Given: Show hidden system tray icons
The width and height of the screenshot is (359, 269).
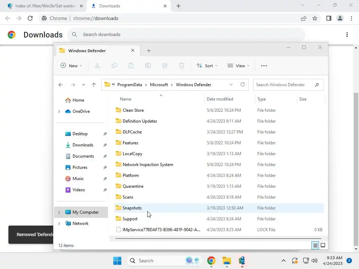Looking at the screenshot, I should tap(283, 261).
